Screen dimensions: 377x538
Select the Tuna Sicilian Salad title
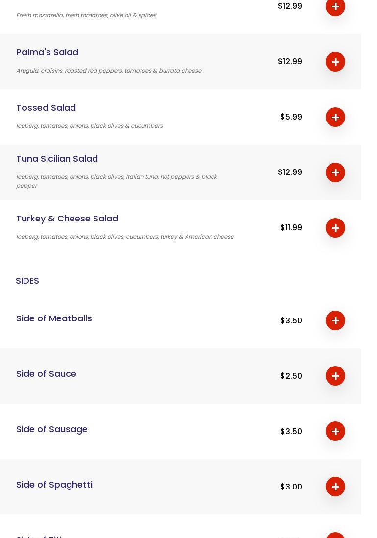point(57,159)
